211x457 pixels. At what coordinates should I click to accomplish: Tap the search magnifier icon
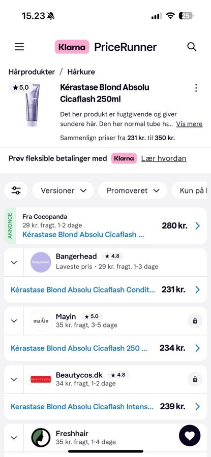click(x=192, y=47)
